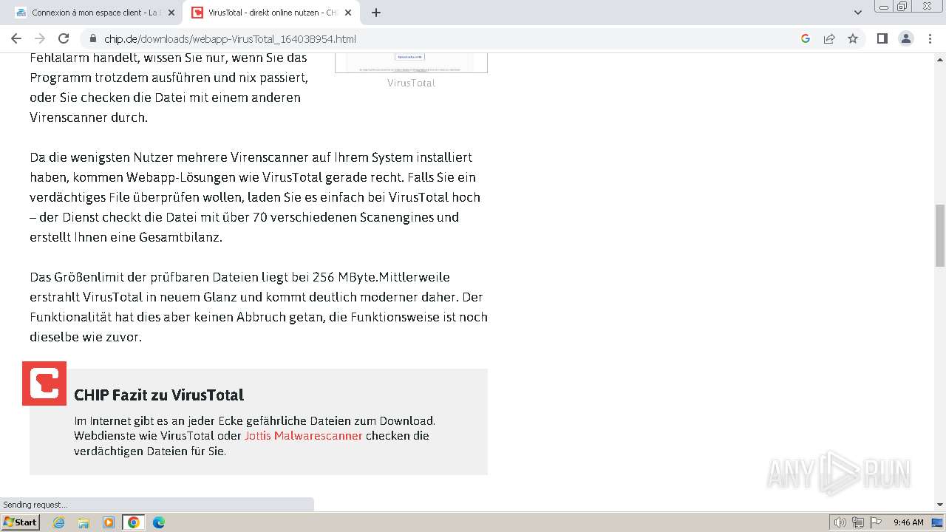Switch to Connexion à mon espace client tab

pos(95,13)
